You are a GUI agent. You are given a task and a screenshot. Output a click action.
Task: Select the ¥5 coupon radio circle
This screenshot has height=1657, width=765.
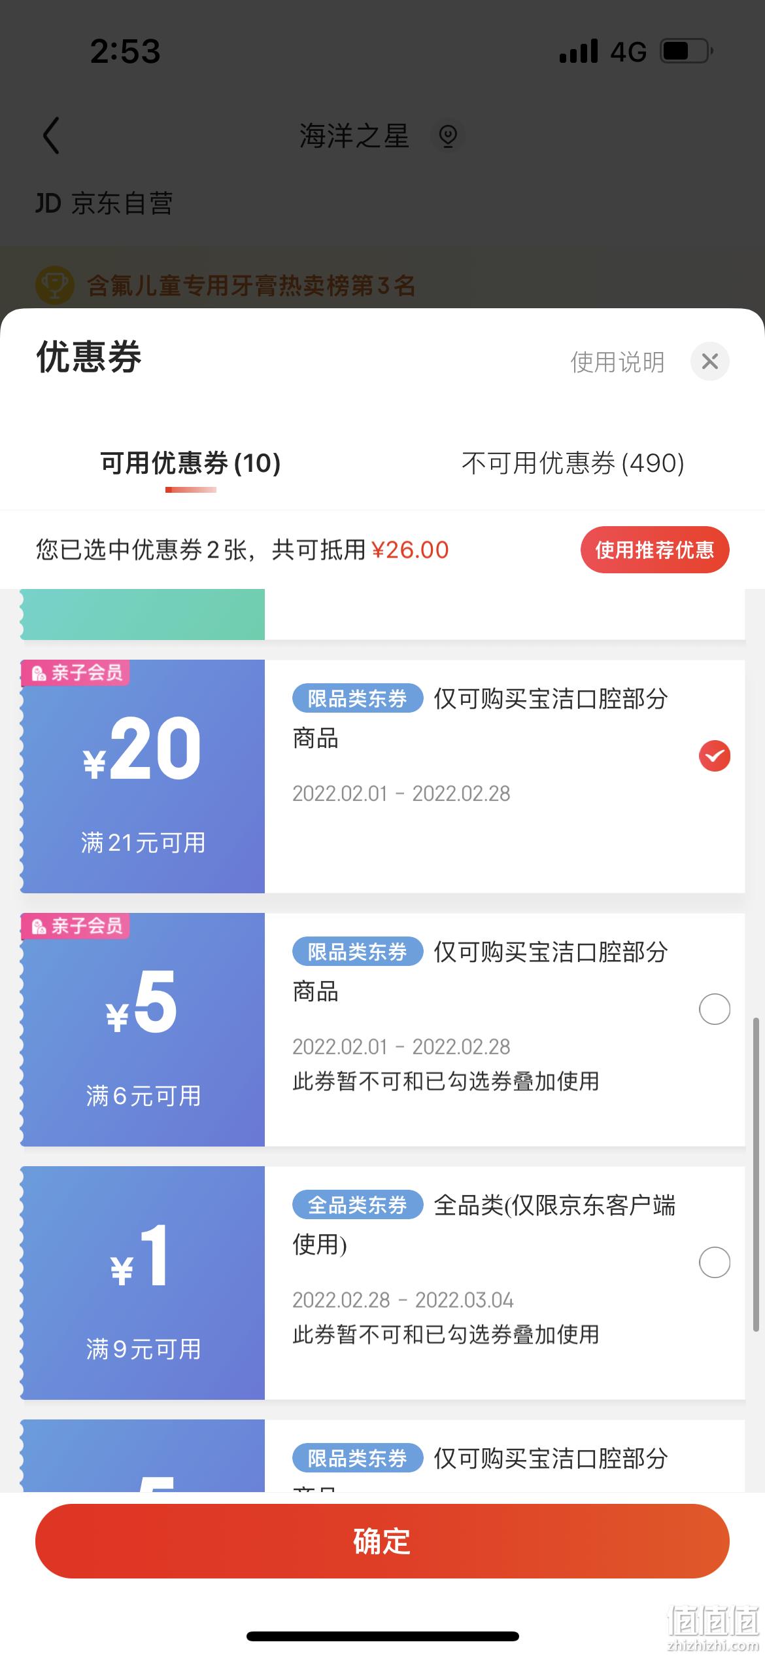pyautogui.click(x=715, y=1009)
